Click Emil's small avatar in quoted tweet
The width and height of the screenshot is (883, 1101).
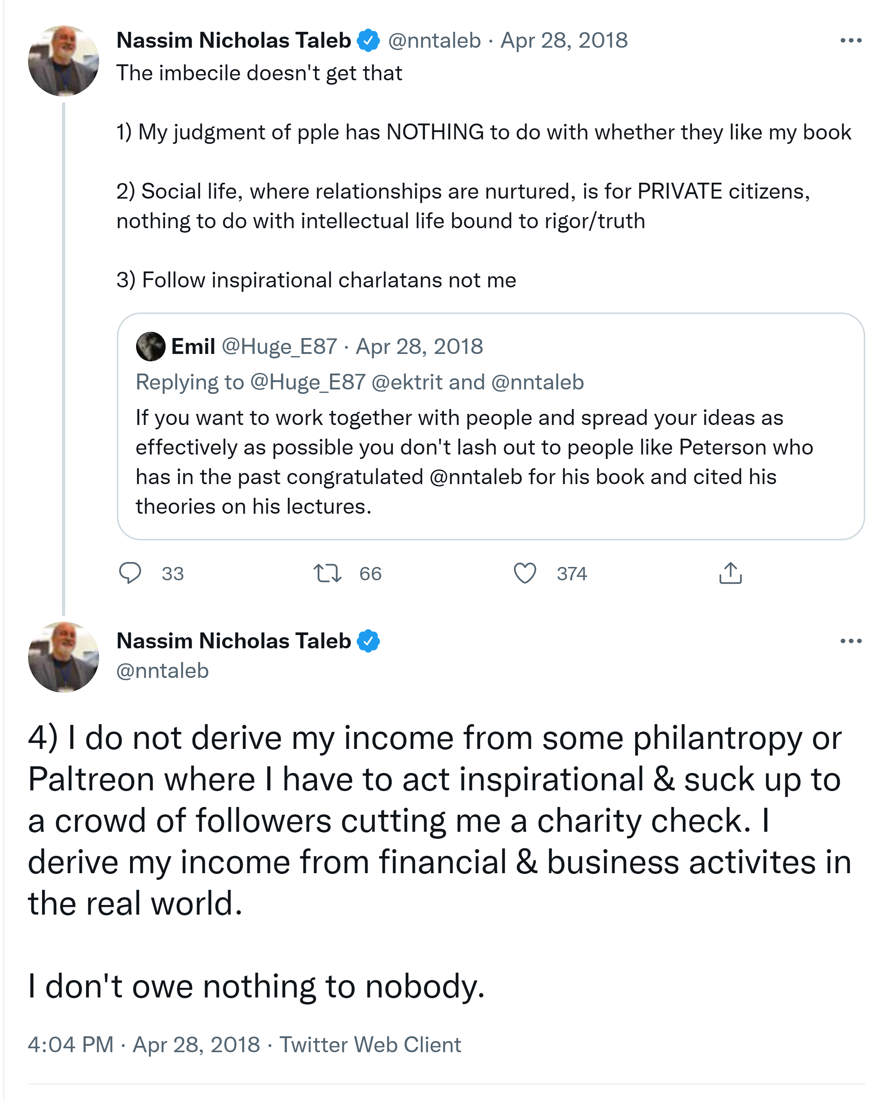click(150, 347)
